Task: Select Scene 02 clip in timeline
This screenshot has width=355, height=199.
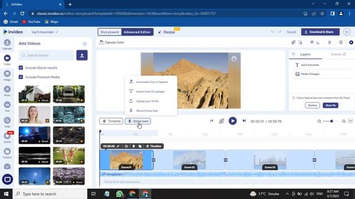Action: pos(189,160)
